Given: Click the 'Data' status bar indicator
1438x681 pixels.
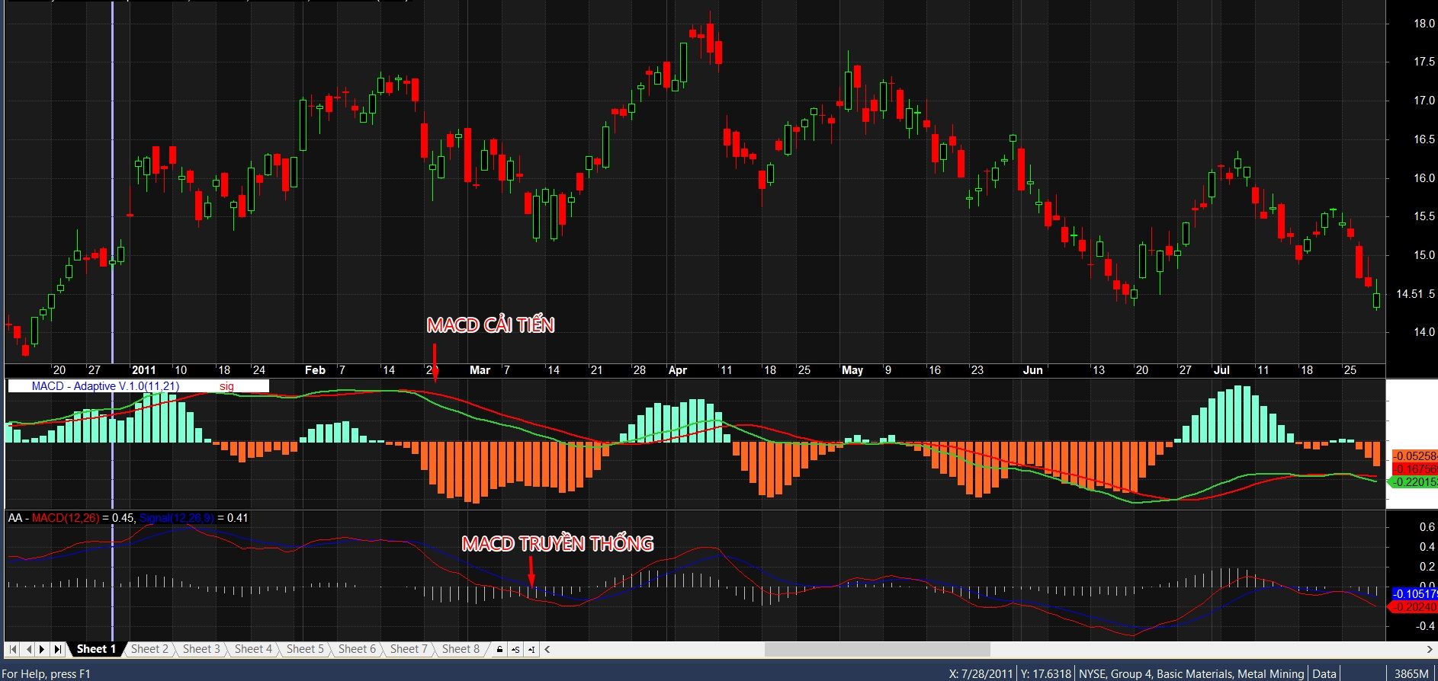Looking at the screenshot, I should click(1324, 674).
